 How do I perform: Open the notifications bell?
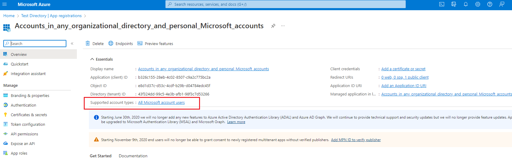[466, 4]
